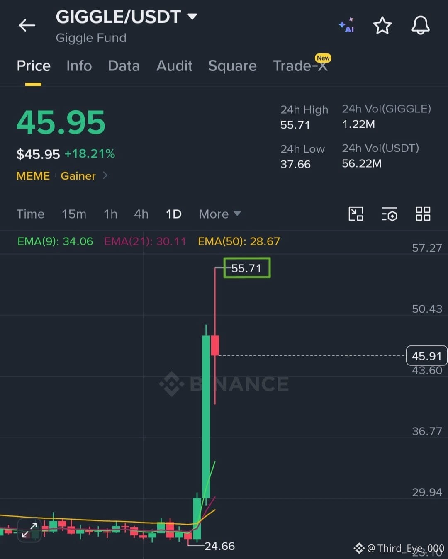Switch to the Info tab
This screenshot has width=448, height=559.
pos(79,66)
